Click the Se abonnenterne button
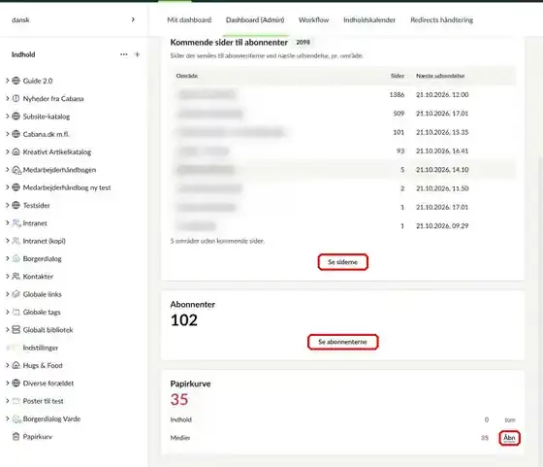The height and width of the screenshot is (467, 543). [343, 342]
